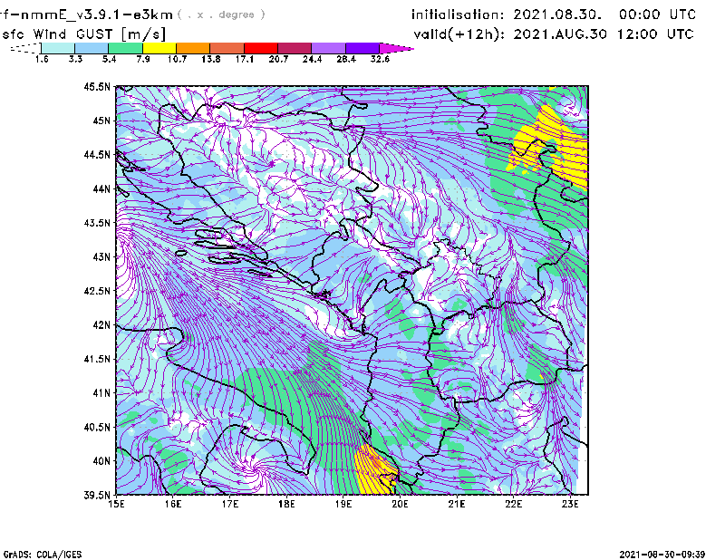Click the 'valid(+12h): 2021.AUG.30 12:00 UTC' line
725x560 pixels.
click(554, 34)
